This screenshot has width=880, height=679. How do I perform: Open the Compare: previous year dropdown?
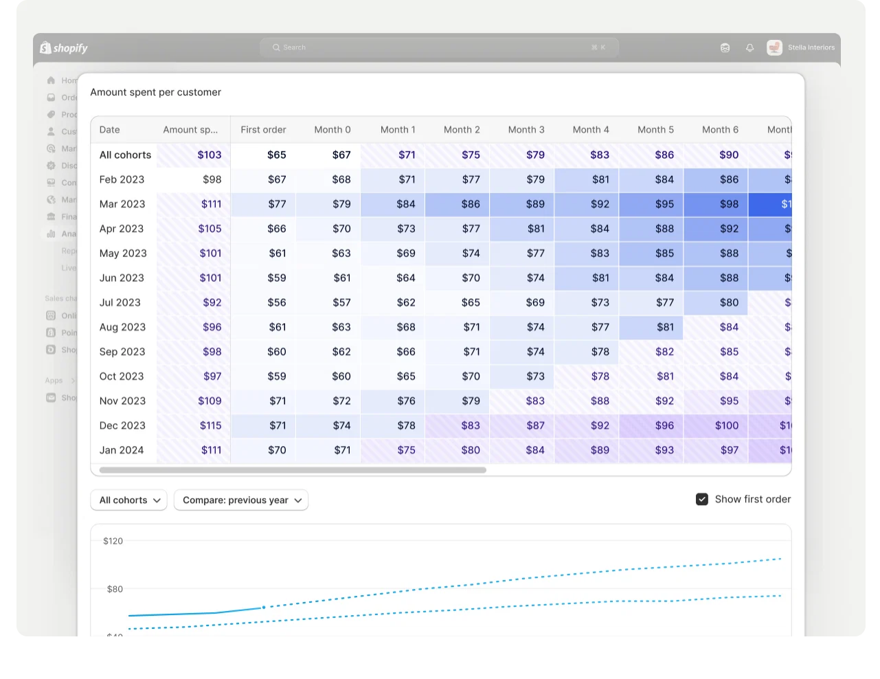click(241, 500)
